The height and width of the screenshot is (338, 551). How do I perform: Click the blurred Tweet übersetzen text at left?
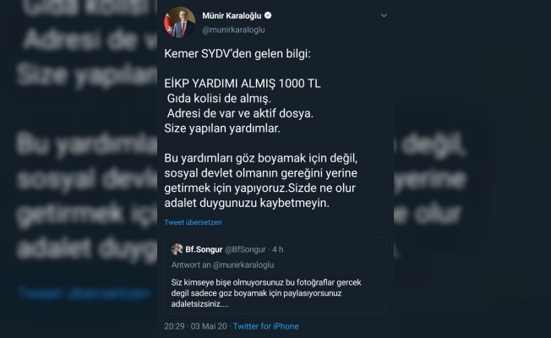85,293
